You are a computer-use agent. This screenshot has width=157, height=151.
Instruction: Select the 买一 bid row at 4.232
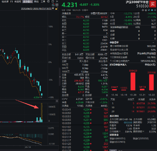[84, 37]
